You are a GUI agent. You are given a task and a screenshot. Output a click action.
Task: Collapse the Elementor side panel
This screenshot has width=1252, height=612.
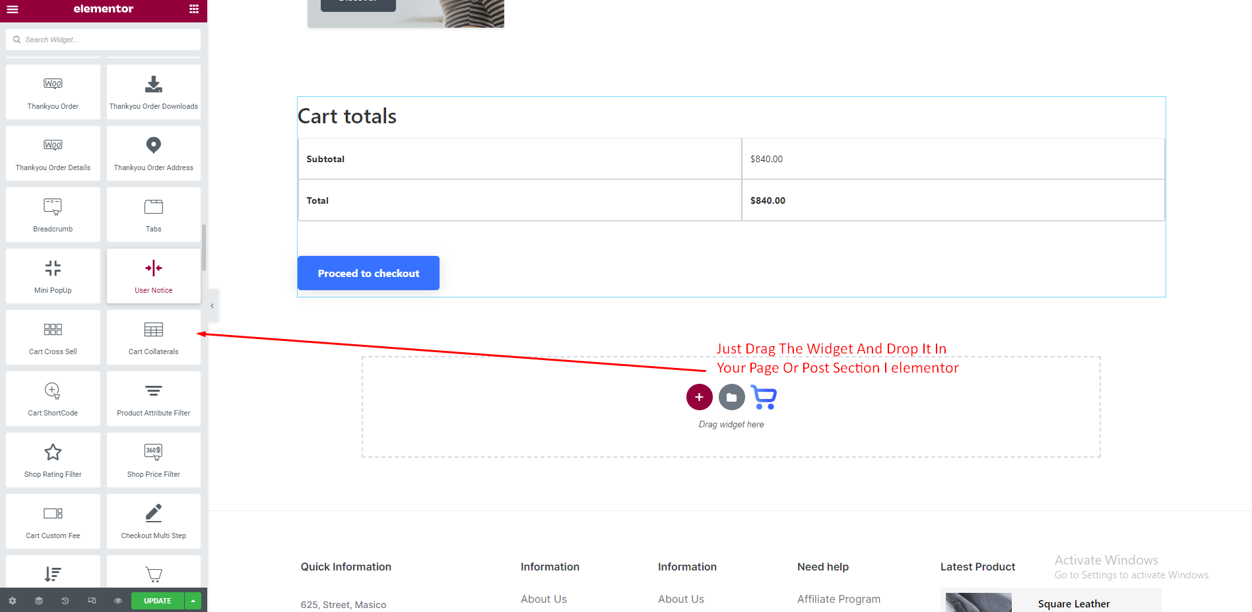(212, 305)
